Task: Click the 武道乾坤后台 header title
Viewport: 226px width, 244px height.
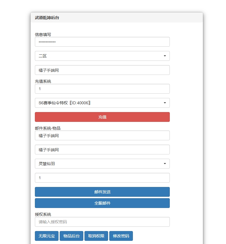Action: point(47,18)
